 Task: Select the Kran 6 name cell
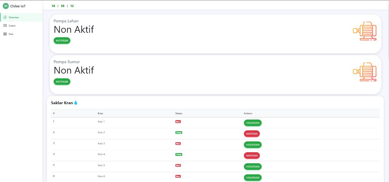click(x=101, y=176)
